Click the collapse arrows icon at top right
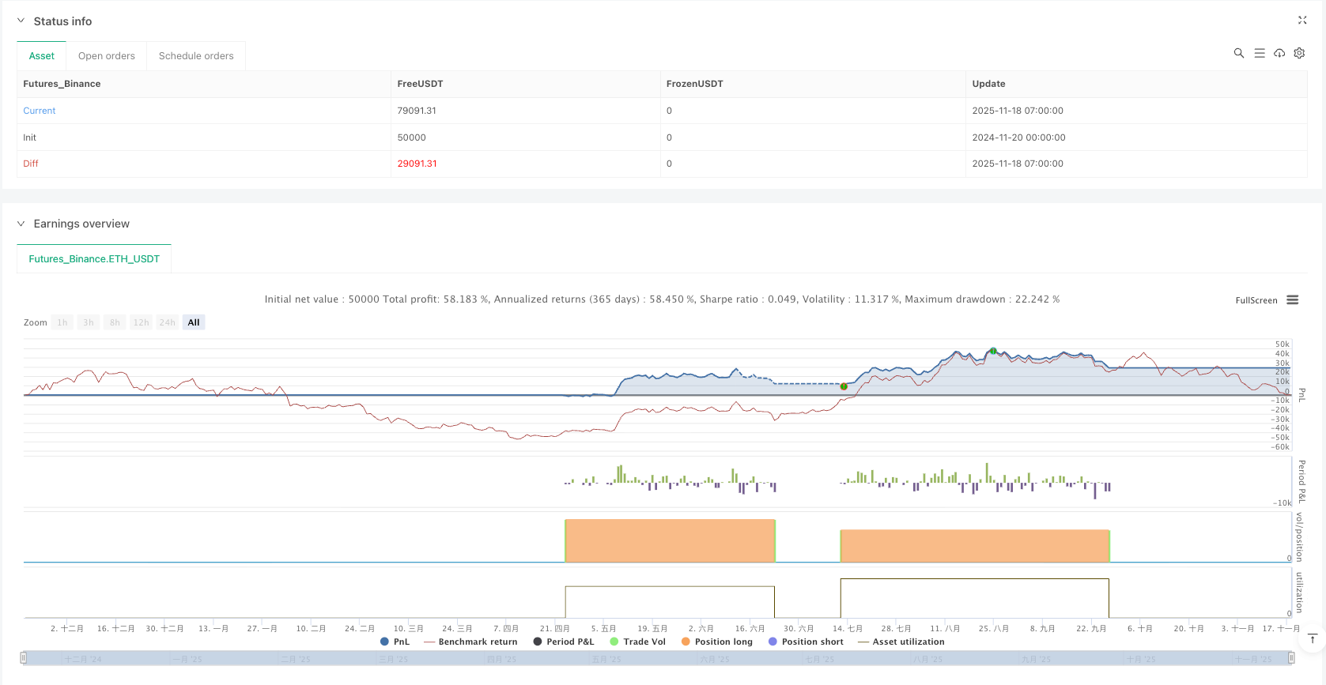The image size is (1326, 685). [x=1302, y=21]
